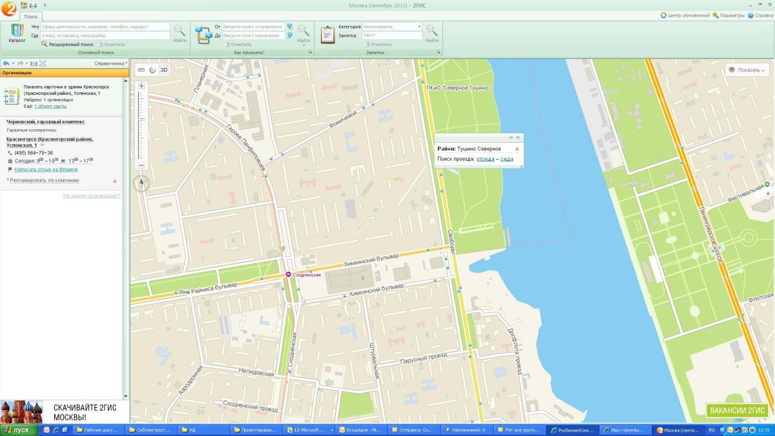Pick departure point on map icon
This screenshot has width=775, height=436.
pyautogui.click(x=290, y=26)
